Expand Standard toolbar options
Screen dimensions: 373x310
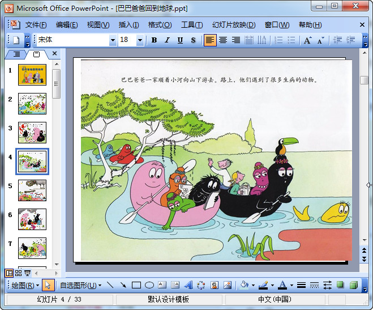[27, 40]
